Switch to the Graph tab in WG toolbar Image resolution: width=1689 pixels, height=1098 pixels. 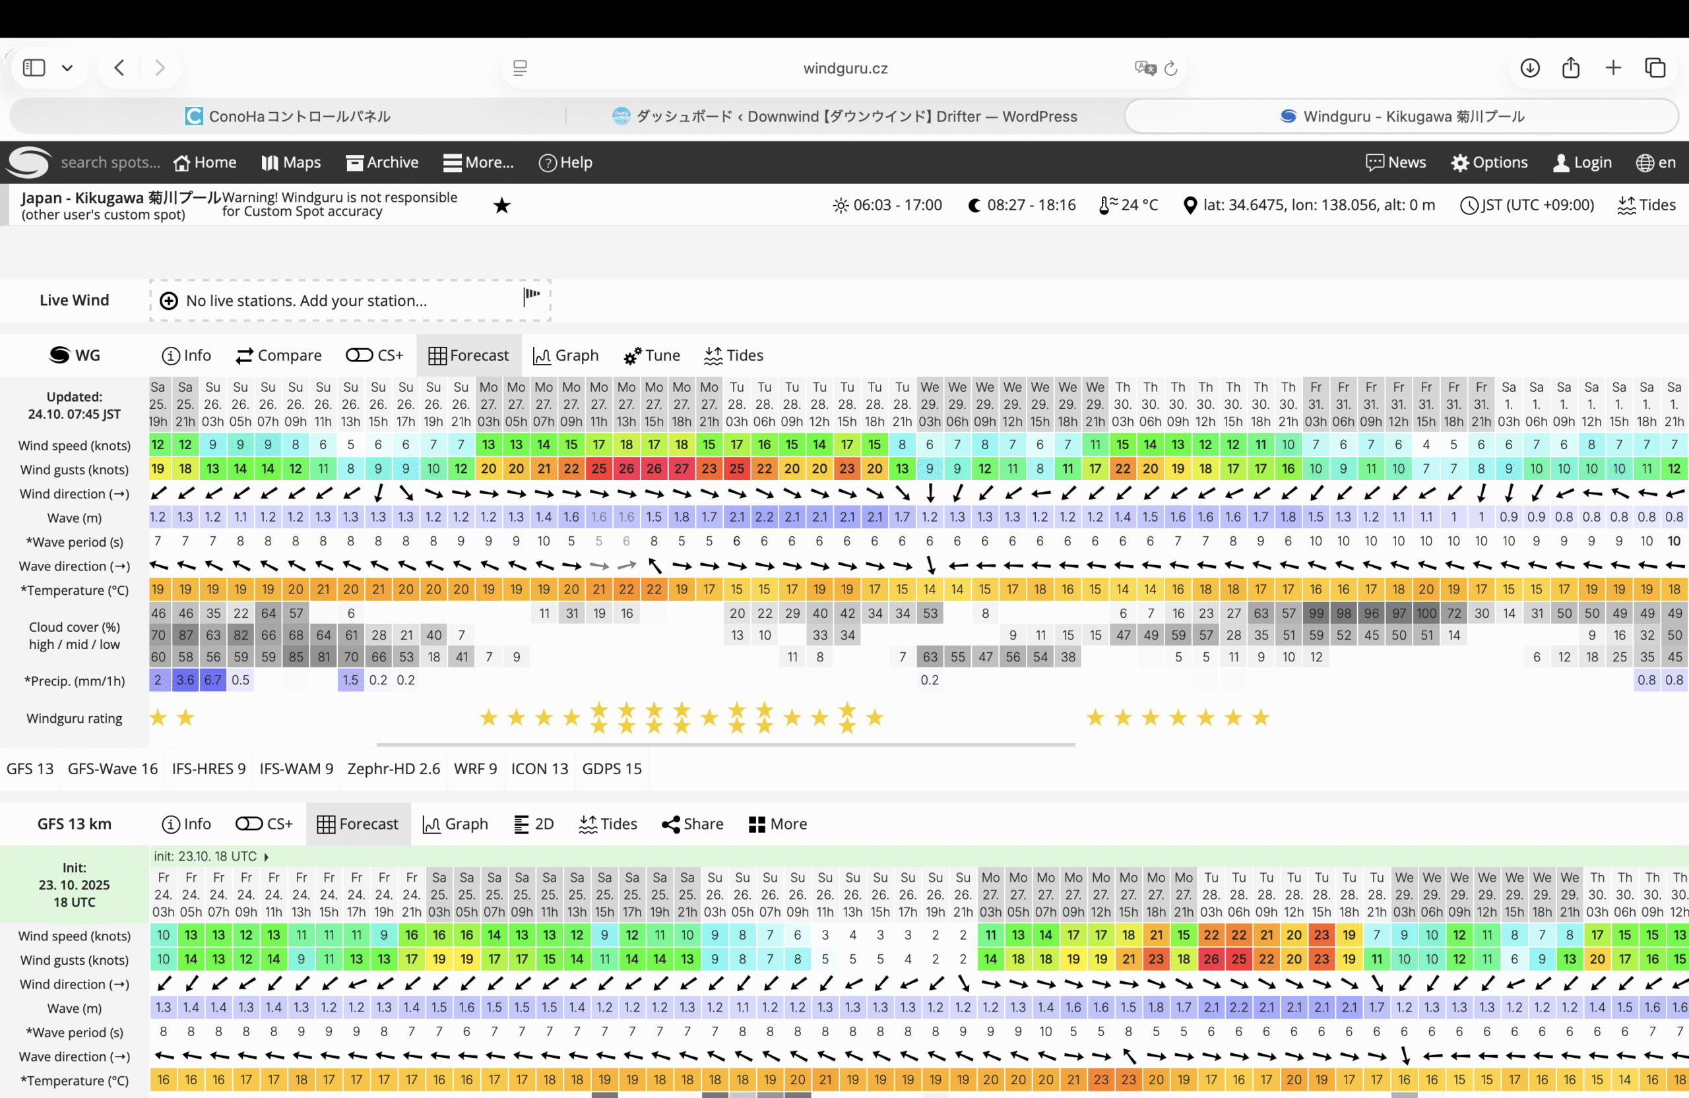pyautogui.click(x=565, y=355)
